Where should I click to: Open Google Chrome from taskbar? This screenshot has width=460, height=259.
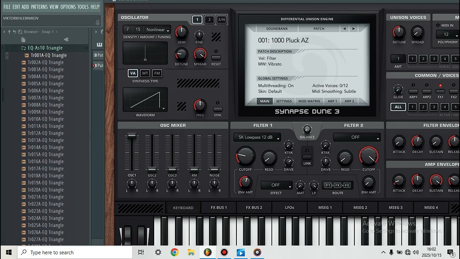tap(174, 253)
